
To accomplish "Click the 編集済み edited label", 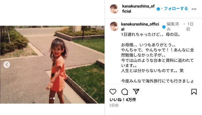I will 173,26.
